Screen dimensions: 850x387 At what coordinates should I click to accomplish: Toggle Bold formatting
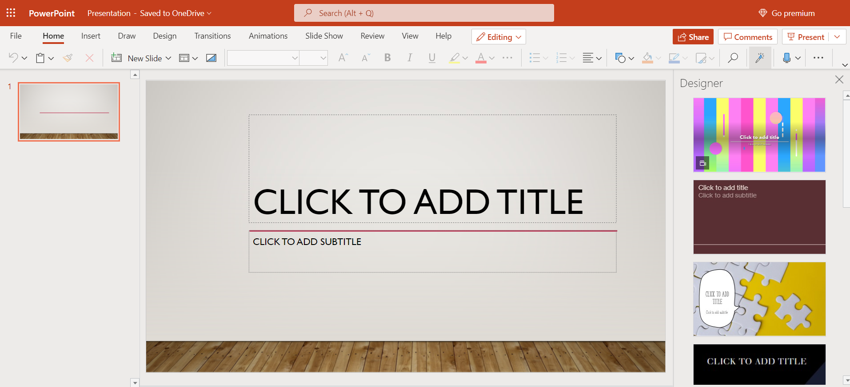click(387, 58)
